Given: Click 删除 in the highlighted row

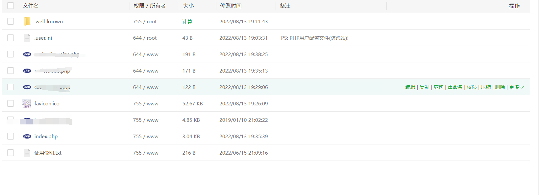Looking at the screenshot, I should [x=500, y=87].
